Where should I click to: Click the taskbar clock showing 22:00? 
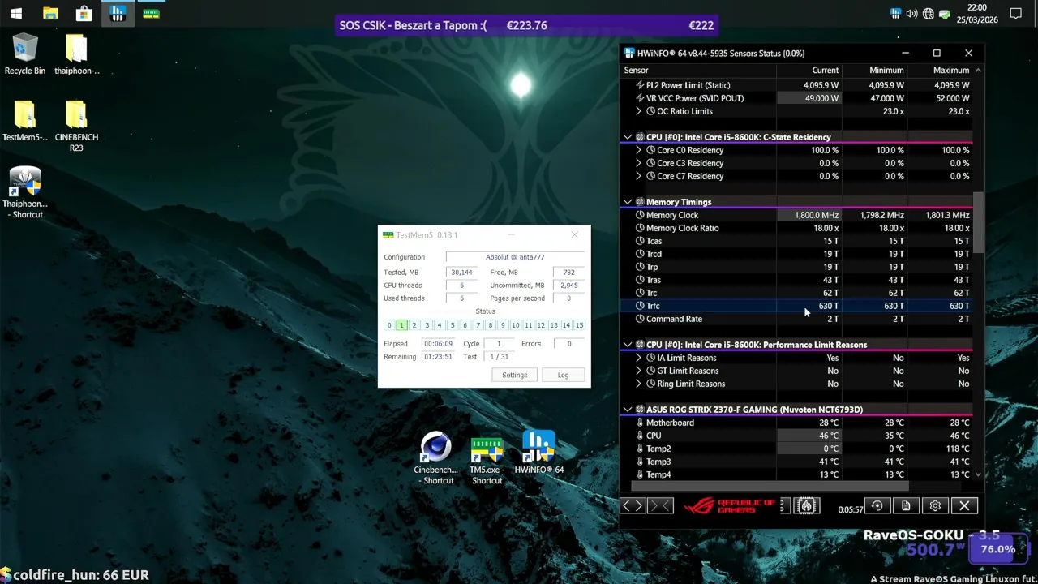click(x=977, y=13)
